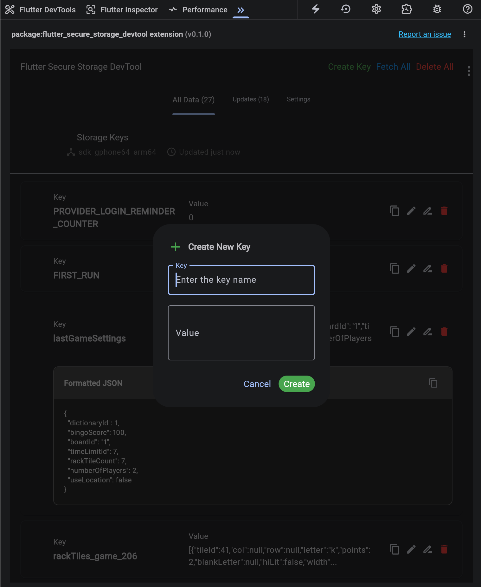
Task: Expand the overflow tabs chevron
Action: tap(241, 10)
